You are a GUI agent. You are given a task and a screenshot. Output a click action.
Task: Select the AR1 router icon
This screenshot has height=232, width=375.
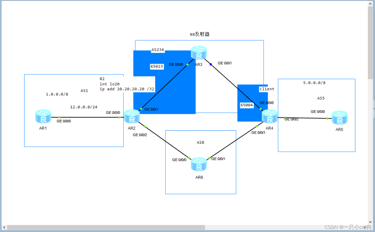click(x=43, y=117)
